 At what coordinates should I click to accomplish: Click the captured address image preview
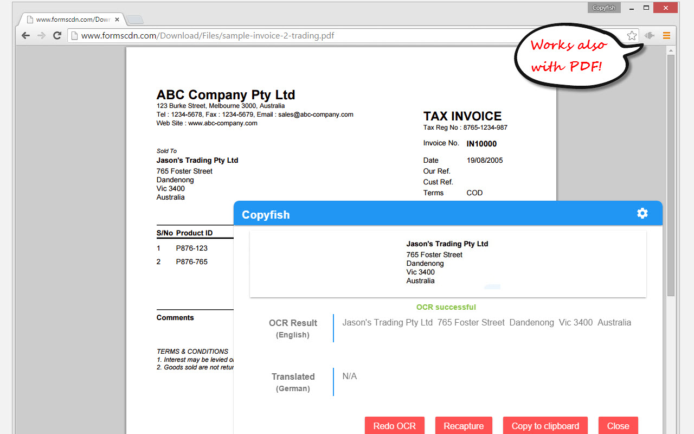[448, 264]
